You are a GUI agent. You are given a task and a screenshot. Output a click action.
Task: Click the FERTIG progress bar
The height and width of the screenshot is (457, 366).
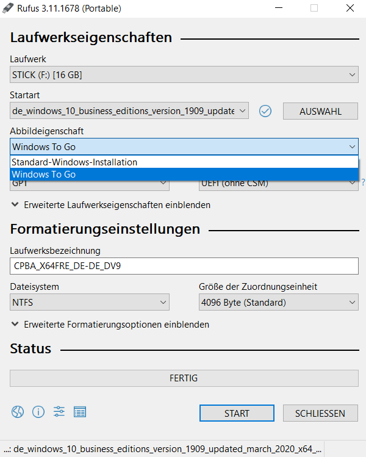184,378
